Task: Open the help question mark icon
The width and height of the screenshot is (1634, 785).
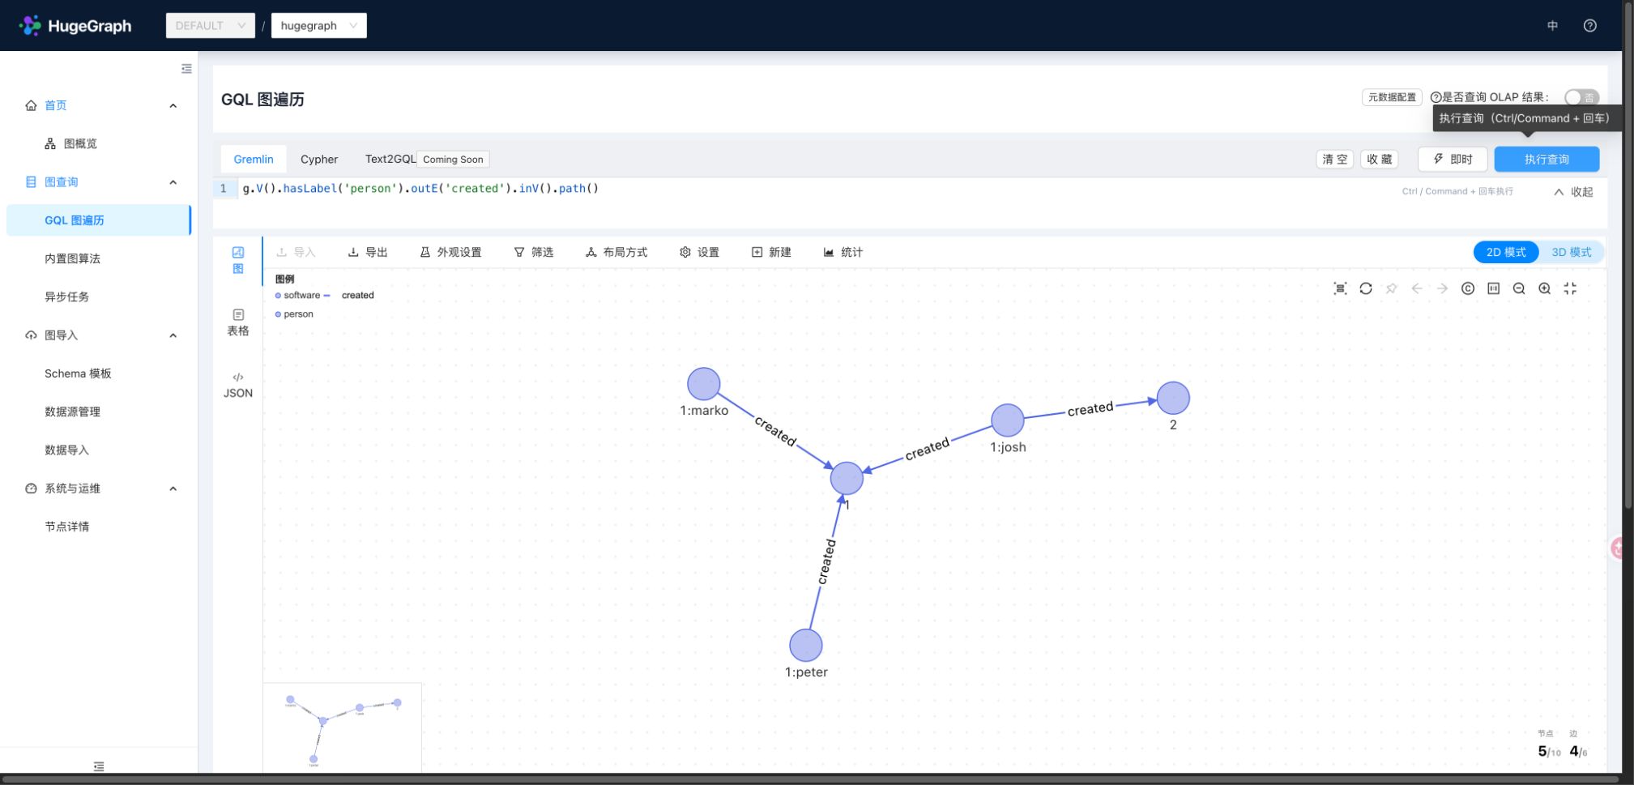Action: 1589,25
